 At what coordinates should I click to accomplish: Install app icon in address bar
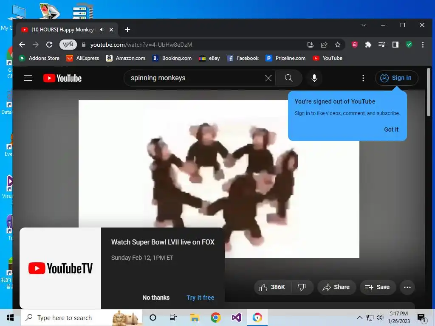[311, 45]
